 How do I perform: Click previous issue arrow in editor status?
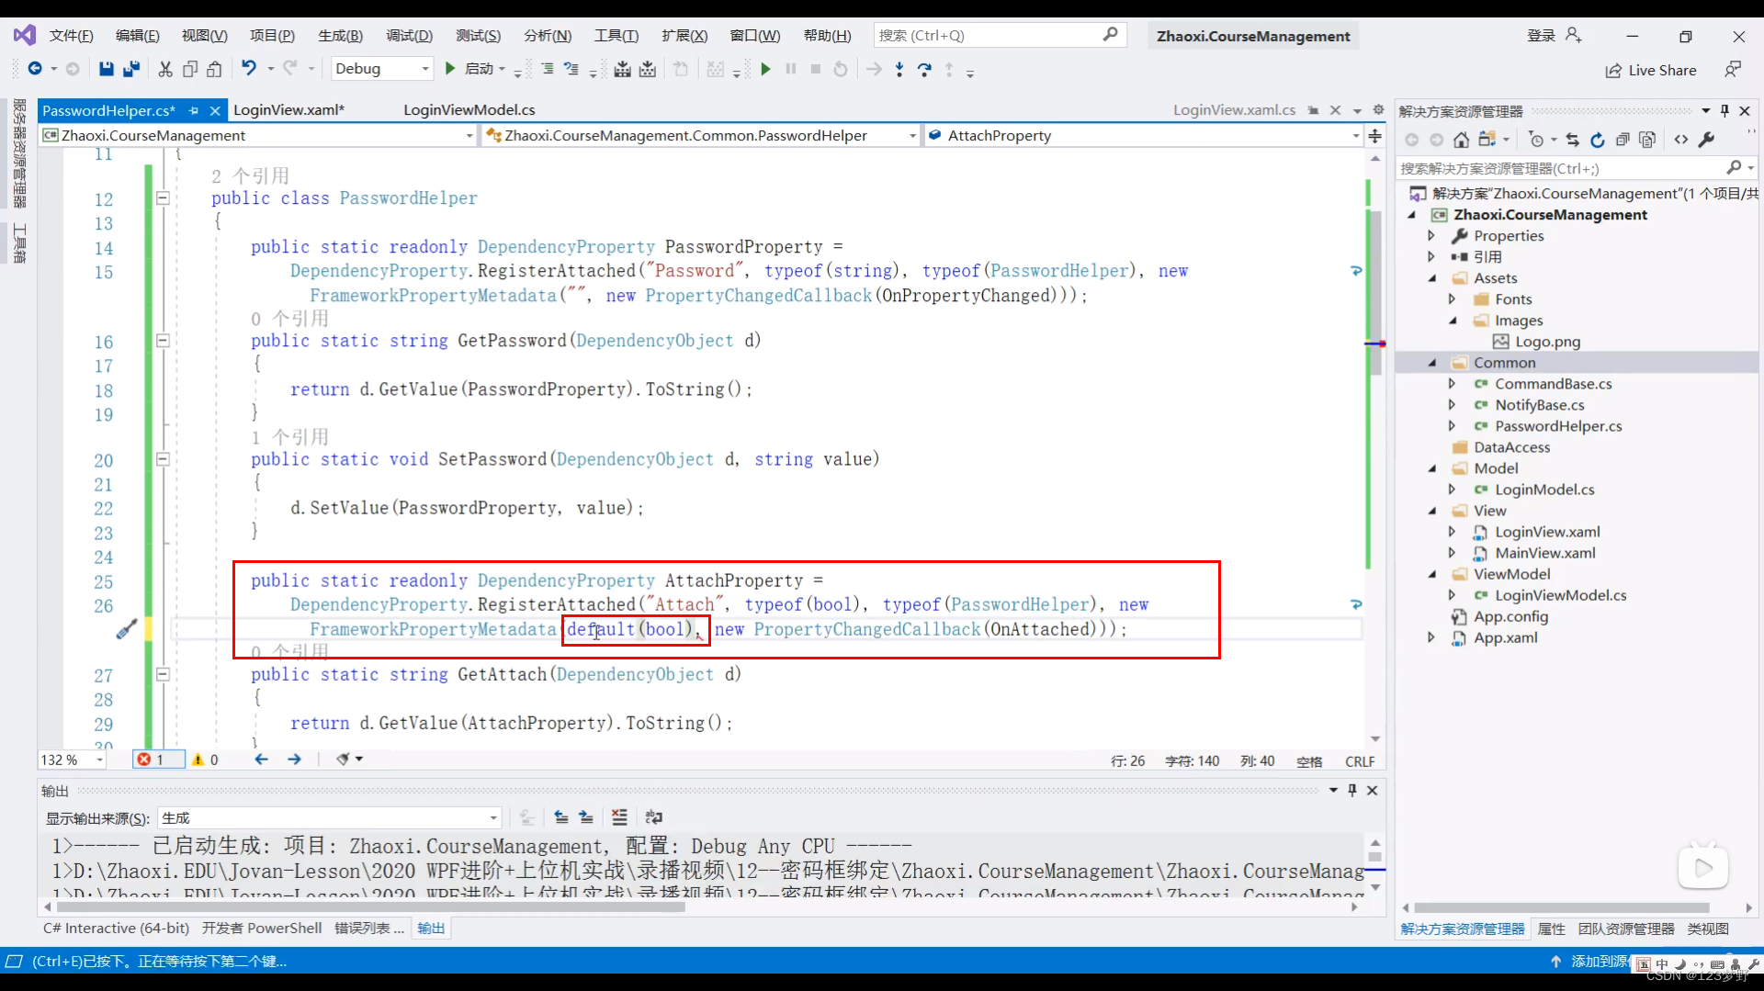tap(262, 760)
